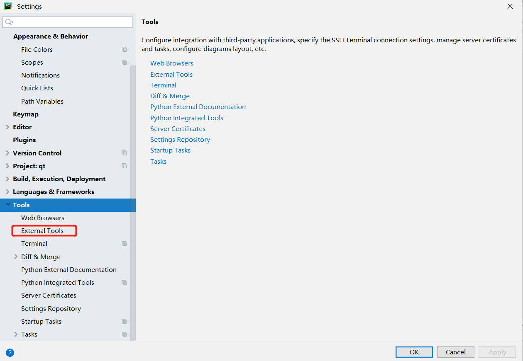Expand the Diff & Merge node

point(16,257)
